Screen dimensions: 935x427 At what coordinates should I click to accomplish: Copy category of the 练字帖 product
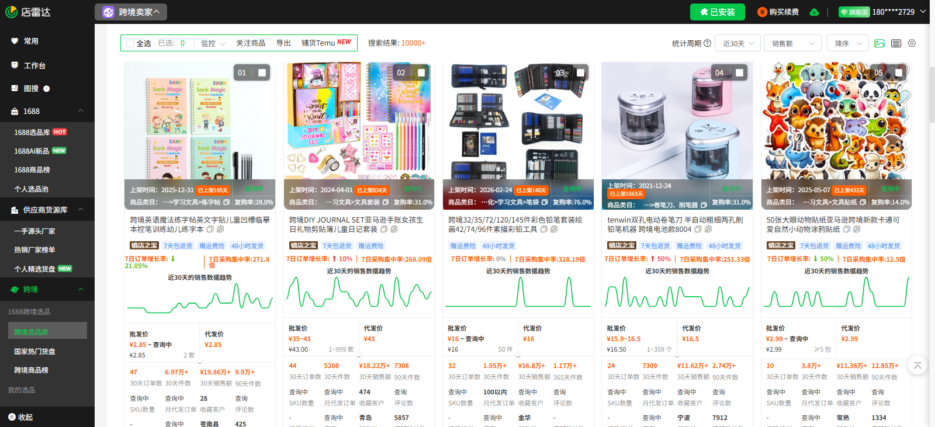pyautogui.click(x=226, y=202)
